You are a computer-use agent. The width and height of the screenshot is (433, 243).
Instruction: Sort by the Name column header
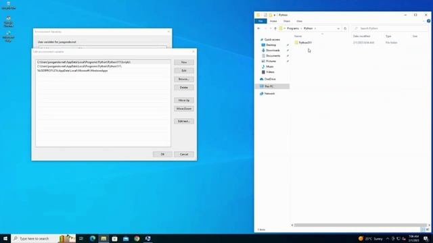tap(298, 36)
